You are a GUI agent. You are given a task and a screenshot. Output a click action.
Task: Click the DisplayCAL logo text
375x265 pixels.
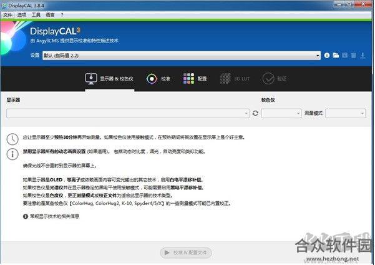click(55, 31)
